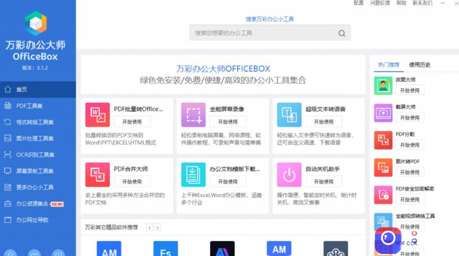
Task: Open 配置 settings in top bar
Action: pos(359,3)
